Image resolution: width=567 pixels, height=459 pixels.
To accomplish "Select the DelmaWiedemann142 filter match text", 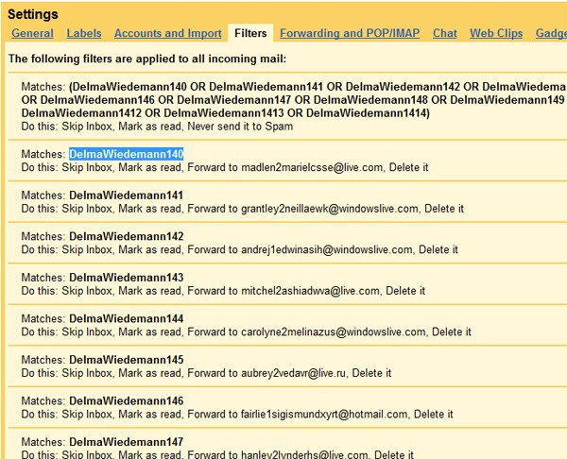I will point(126,237).
